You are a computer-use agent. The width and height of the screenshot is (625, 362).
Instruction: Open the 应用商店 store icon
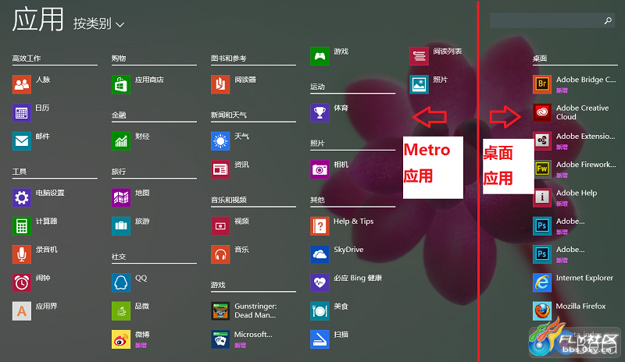pos(121,84)
